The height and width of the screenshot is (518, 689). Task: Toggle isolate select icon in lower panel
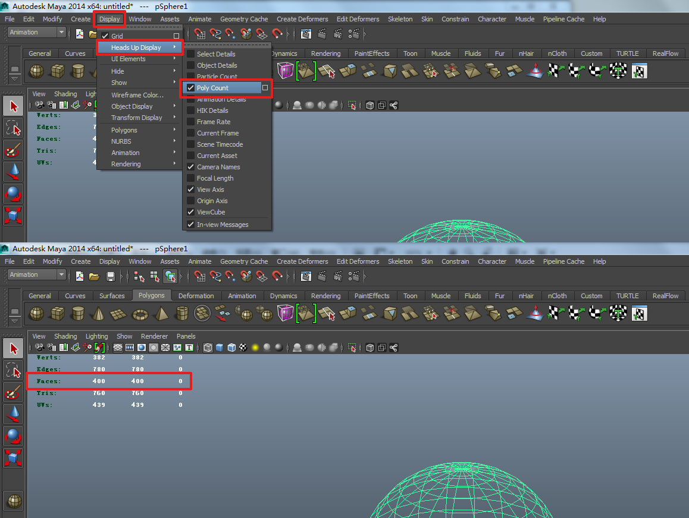pos(352,348)
